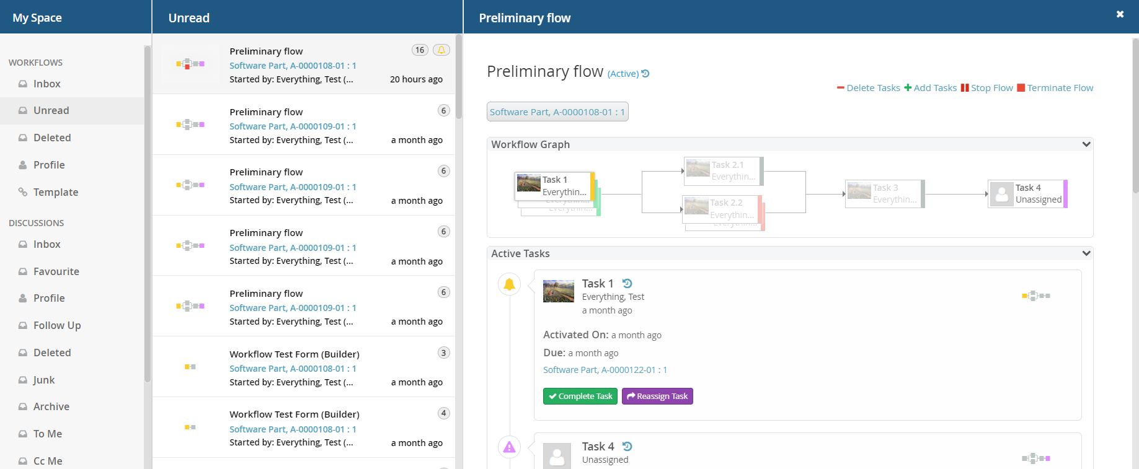Screen dimensions: 1139x469
Task: Close the Preliminary flow panel
Action: point(1120,14)
